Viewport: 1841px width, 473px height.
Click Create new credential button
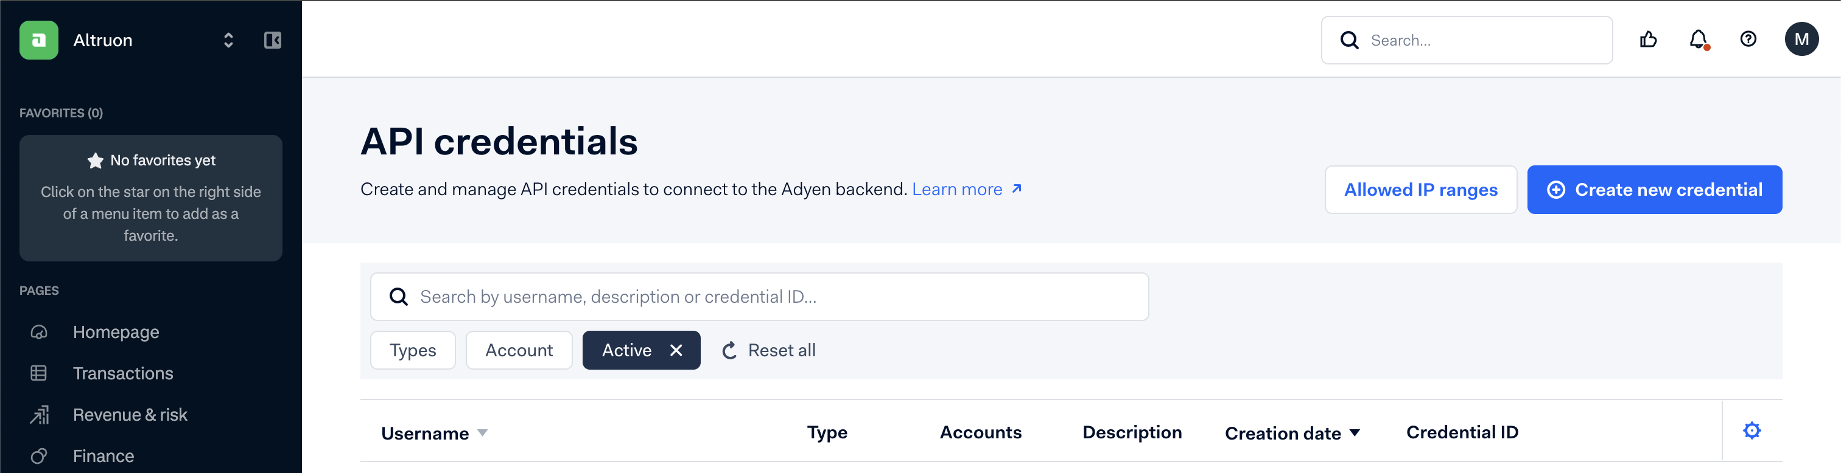(1653, 190)
